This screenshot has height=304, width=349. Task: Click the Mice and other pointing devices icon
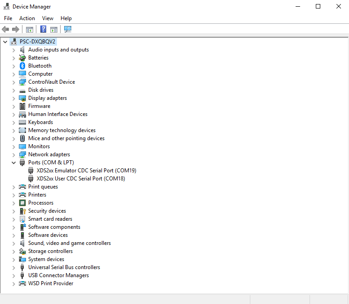22,138
